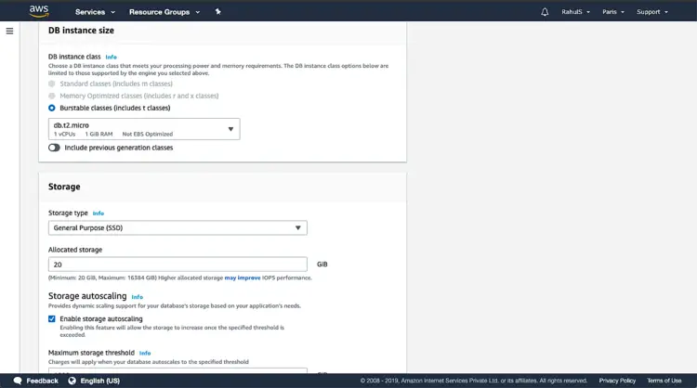The height and width of the screenshot is (388, 697).
Task: Click the 'DB instance size' heading
Action: pos(81,31)
